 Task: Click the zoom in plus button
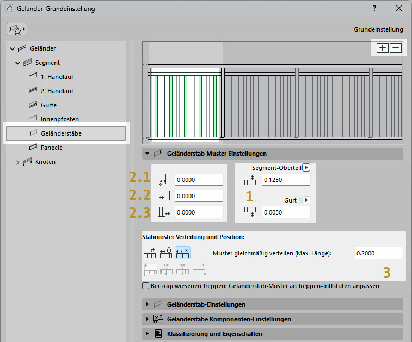click(x=383, y=48)
